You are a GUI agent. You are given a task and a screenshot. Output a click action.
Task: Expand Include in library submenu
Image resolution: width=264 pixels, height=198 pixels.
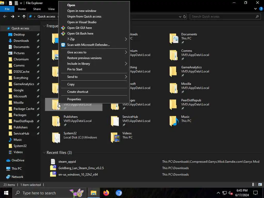(x=94, y=64)
